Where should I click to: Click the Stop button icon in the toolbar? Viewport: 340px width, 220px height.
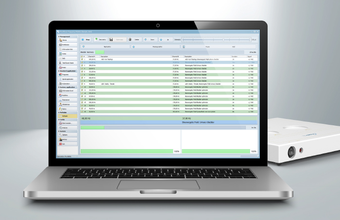click(x=84, y=39)
